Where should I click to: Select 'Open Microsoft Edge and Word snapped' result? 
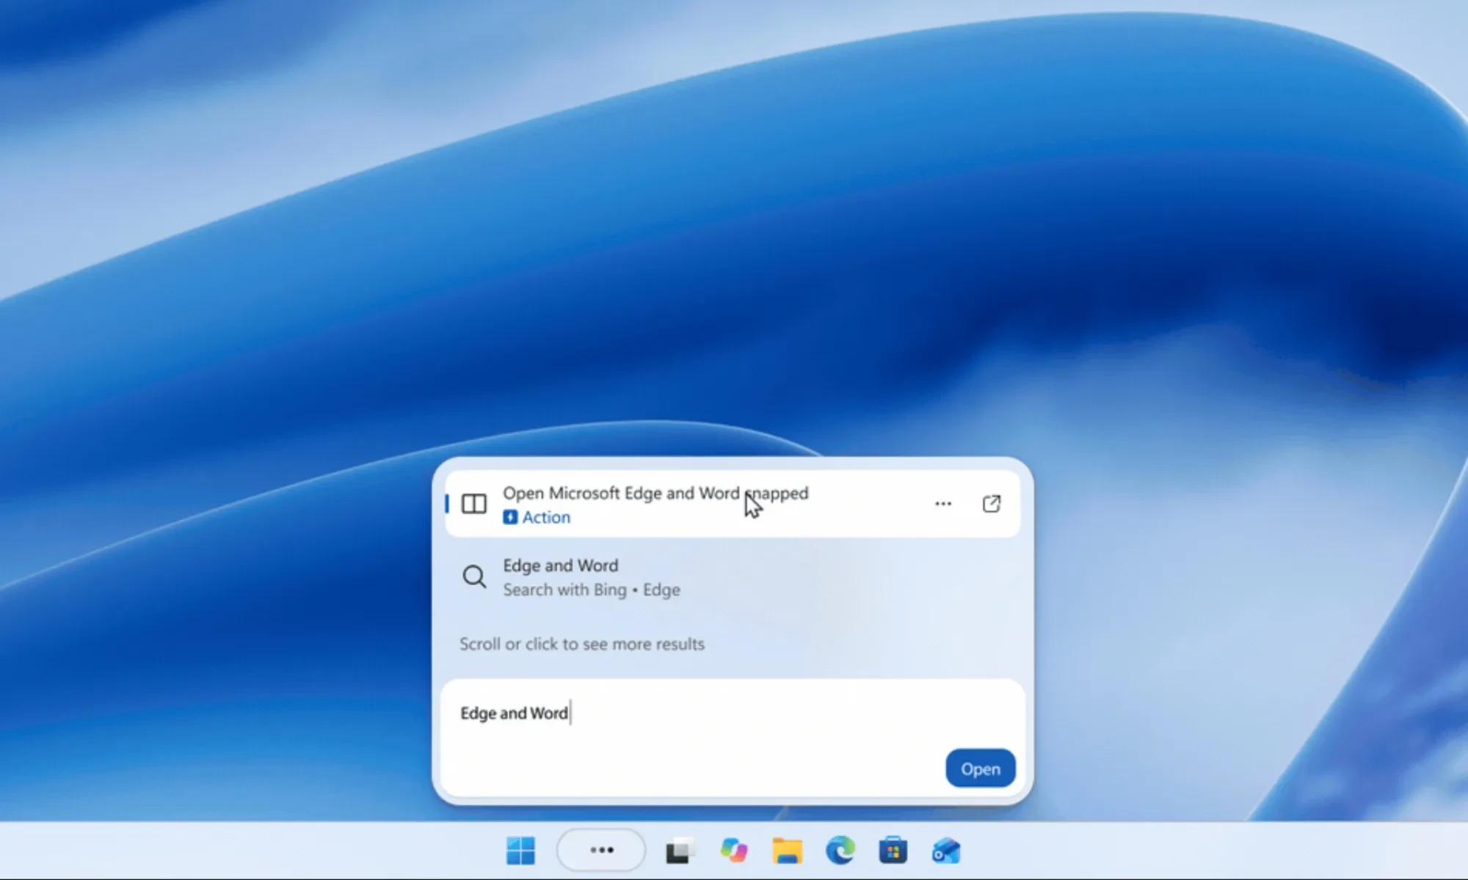tap(733, 504)
